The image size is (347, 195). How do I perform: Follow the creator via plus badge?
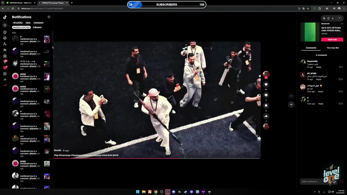(266, 77)
